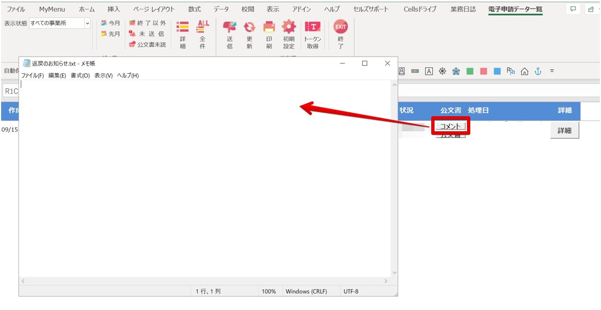
Task: Click the 詳細 button in the row
Action: click(565, 130)
